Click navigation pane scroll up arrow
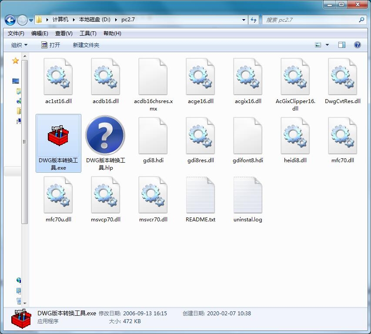This screenshot has height=334, width=371. pyautogui.click(x=25, y=56)
